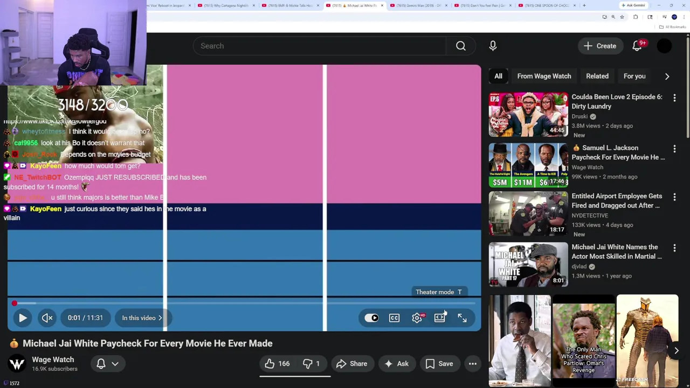Start voice search with microphone icon
690x388 pixels.
click(493, 46)
